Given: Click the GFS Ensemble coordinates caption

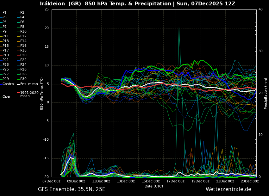Looking at the screenshot, I should click(72, 189).
